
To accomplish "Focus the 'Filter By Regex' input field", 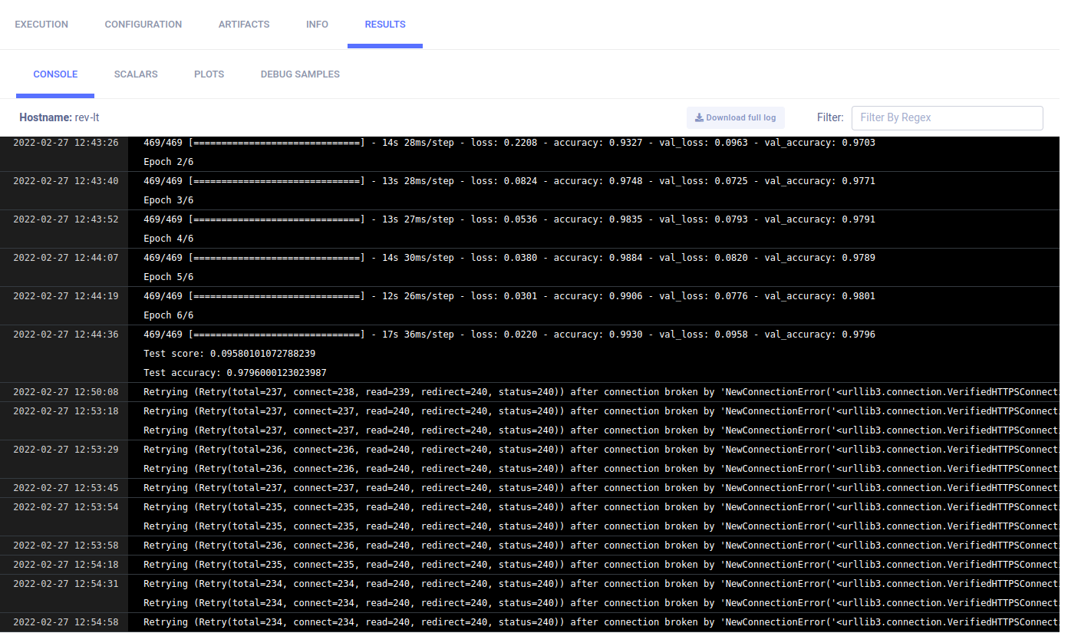I will click(x=947, y=118).
